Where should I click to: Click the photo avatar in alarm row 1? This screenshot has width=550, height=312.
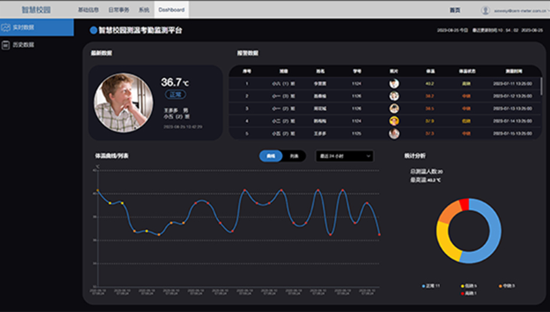394,84
